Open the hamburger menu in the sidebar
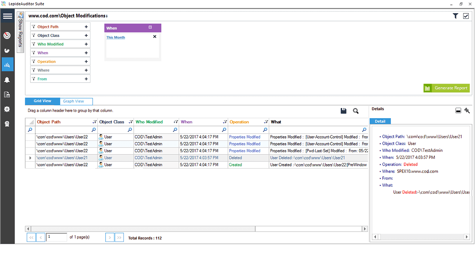 coord(7,16)
